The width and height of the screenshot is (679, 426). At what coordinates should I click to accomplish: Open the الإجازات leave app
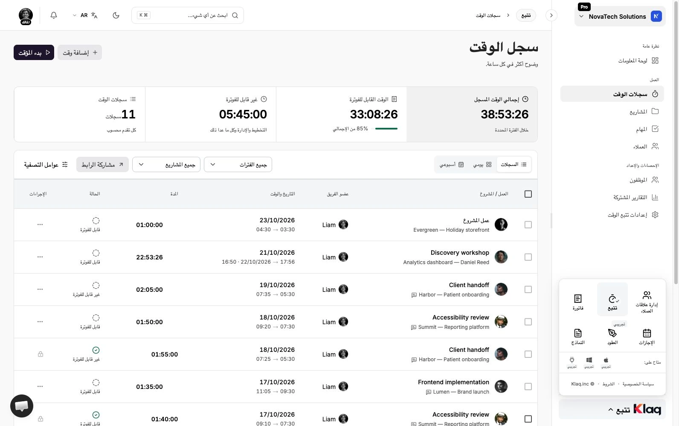[x=647, y=337]
